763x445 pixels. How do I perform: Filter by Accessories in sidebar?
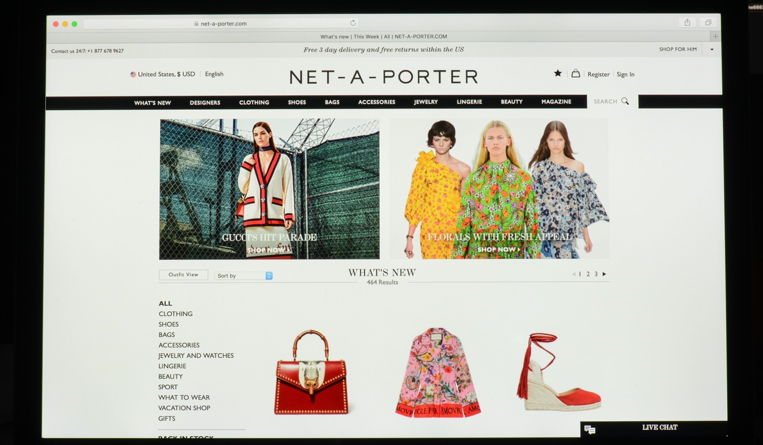click(179, 345)
